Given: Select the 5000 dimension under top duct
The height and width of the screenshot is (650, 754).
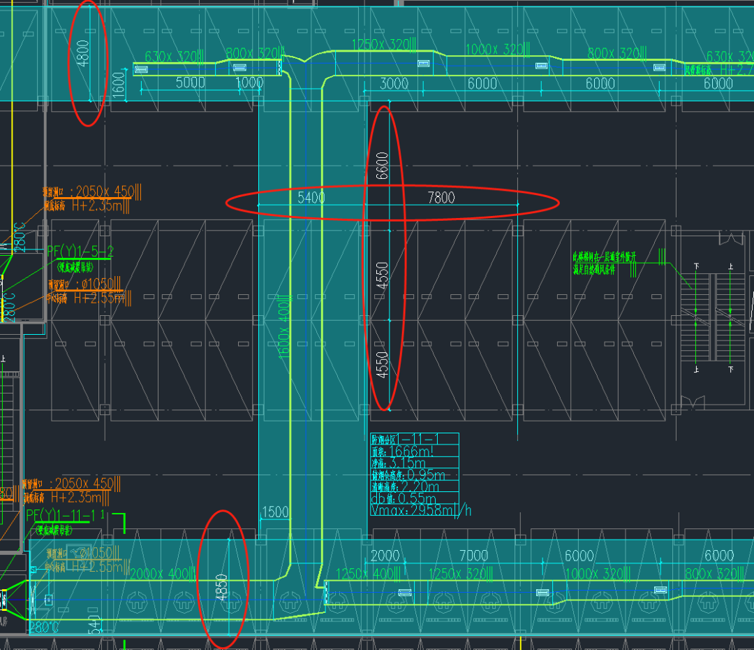Looking at the screenshot, I should [x=189, y=83].
